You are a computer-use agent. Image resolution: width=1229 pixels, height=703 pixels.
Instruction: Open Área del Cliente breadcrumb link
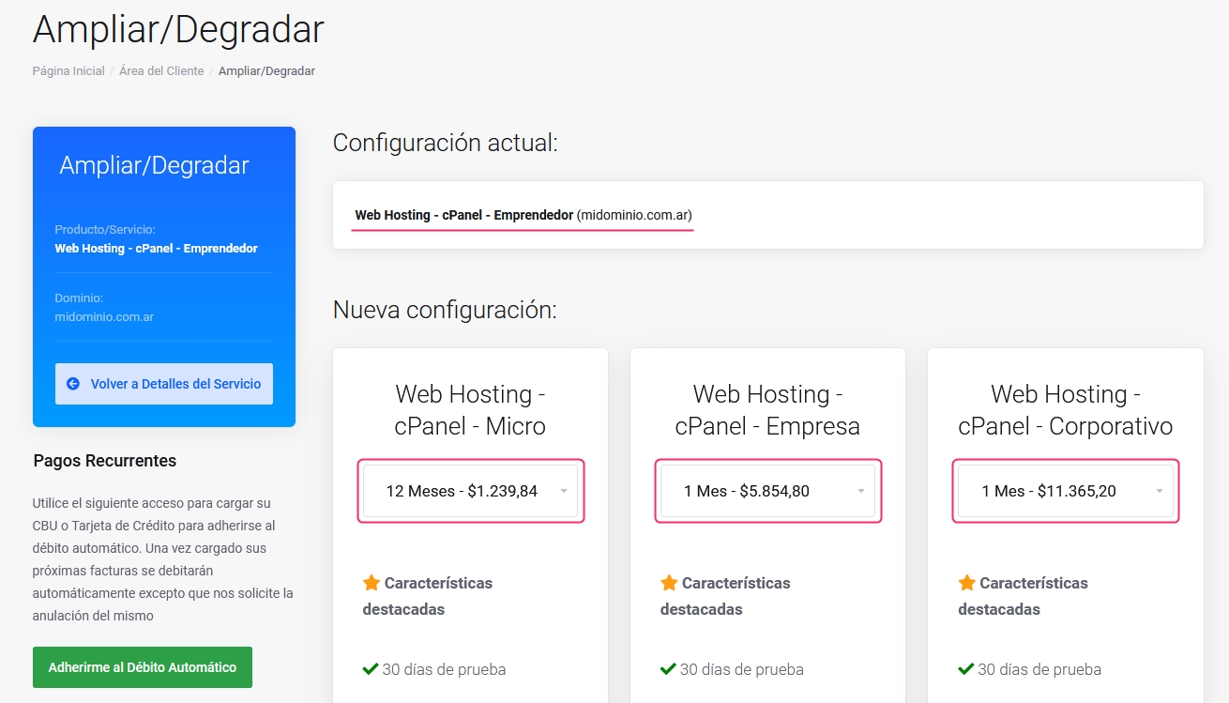161,71
